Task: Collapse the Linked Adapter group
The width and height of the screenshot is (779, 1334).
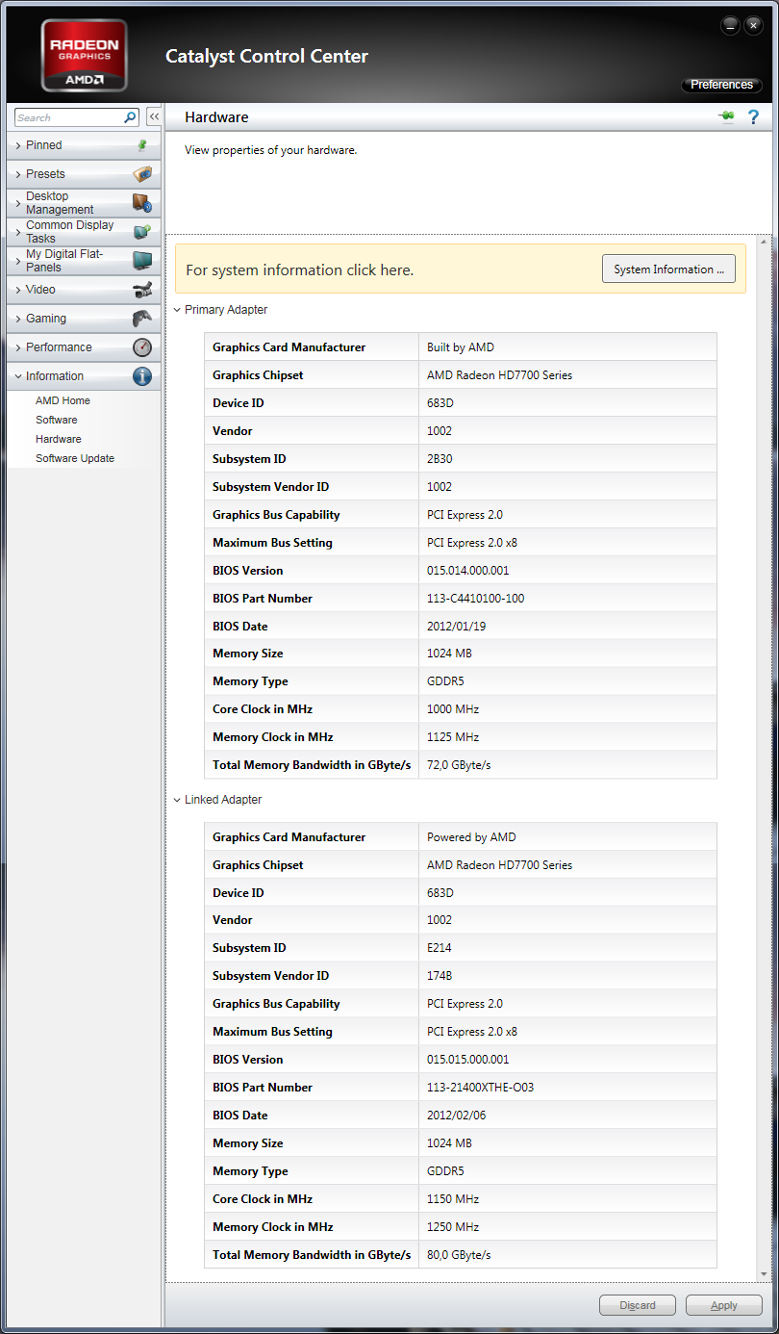Action: (x=177, y=800)
